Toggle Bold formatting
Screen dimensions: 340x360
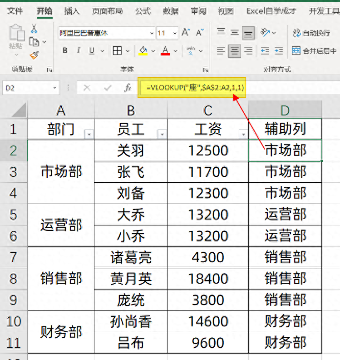pos(65,51)
